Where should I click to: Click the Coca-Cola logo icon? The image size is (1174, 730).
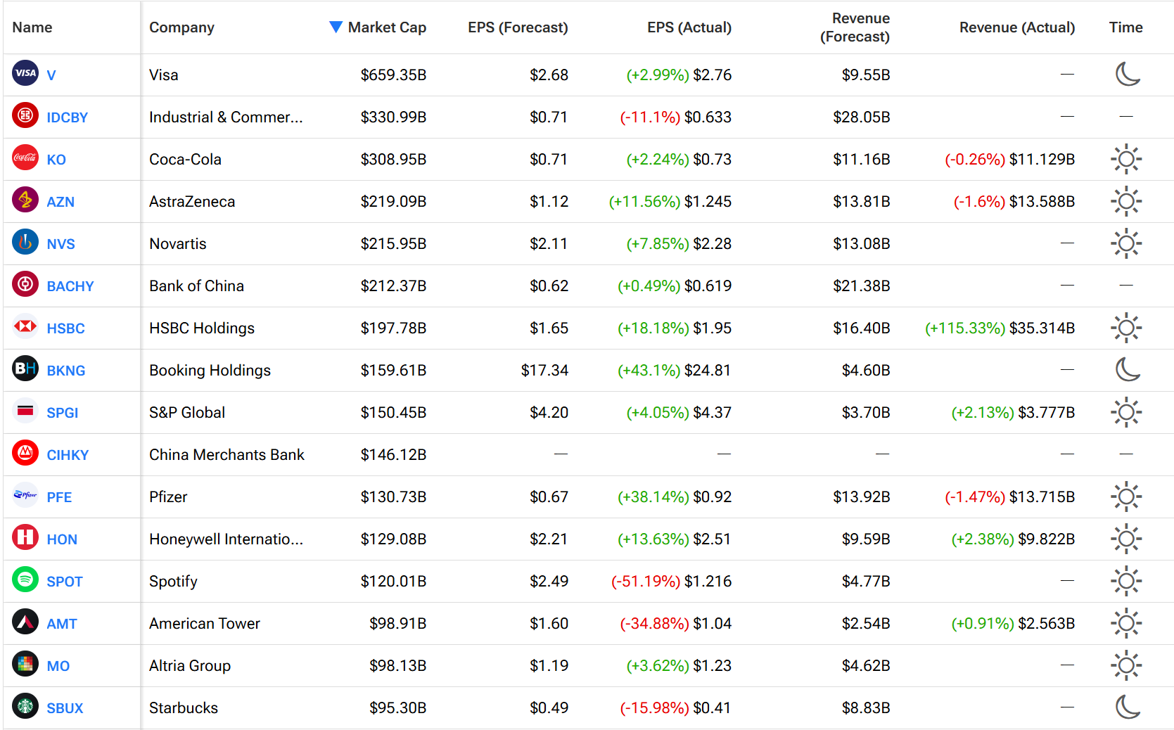click(x=25, y=158)
